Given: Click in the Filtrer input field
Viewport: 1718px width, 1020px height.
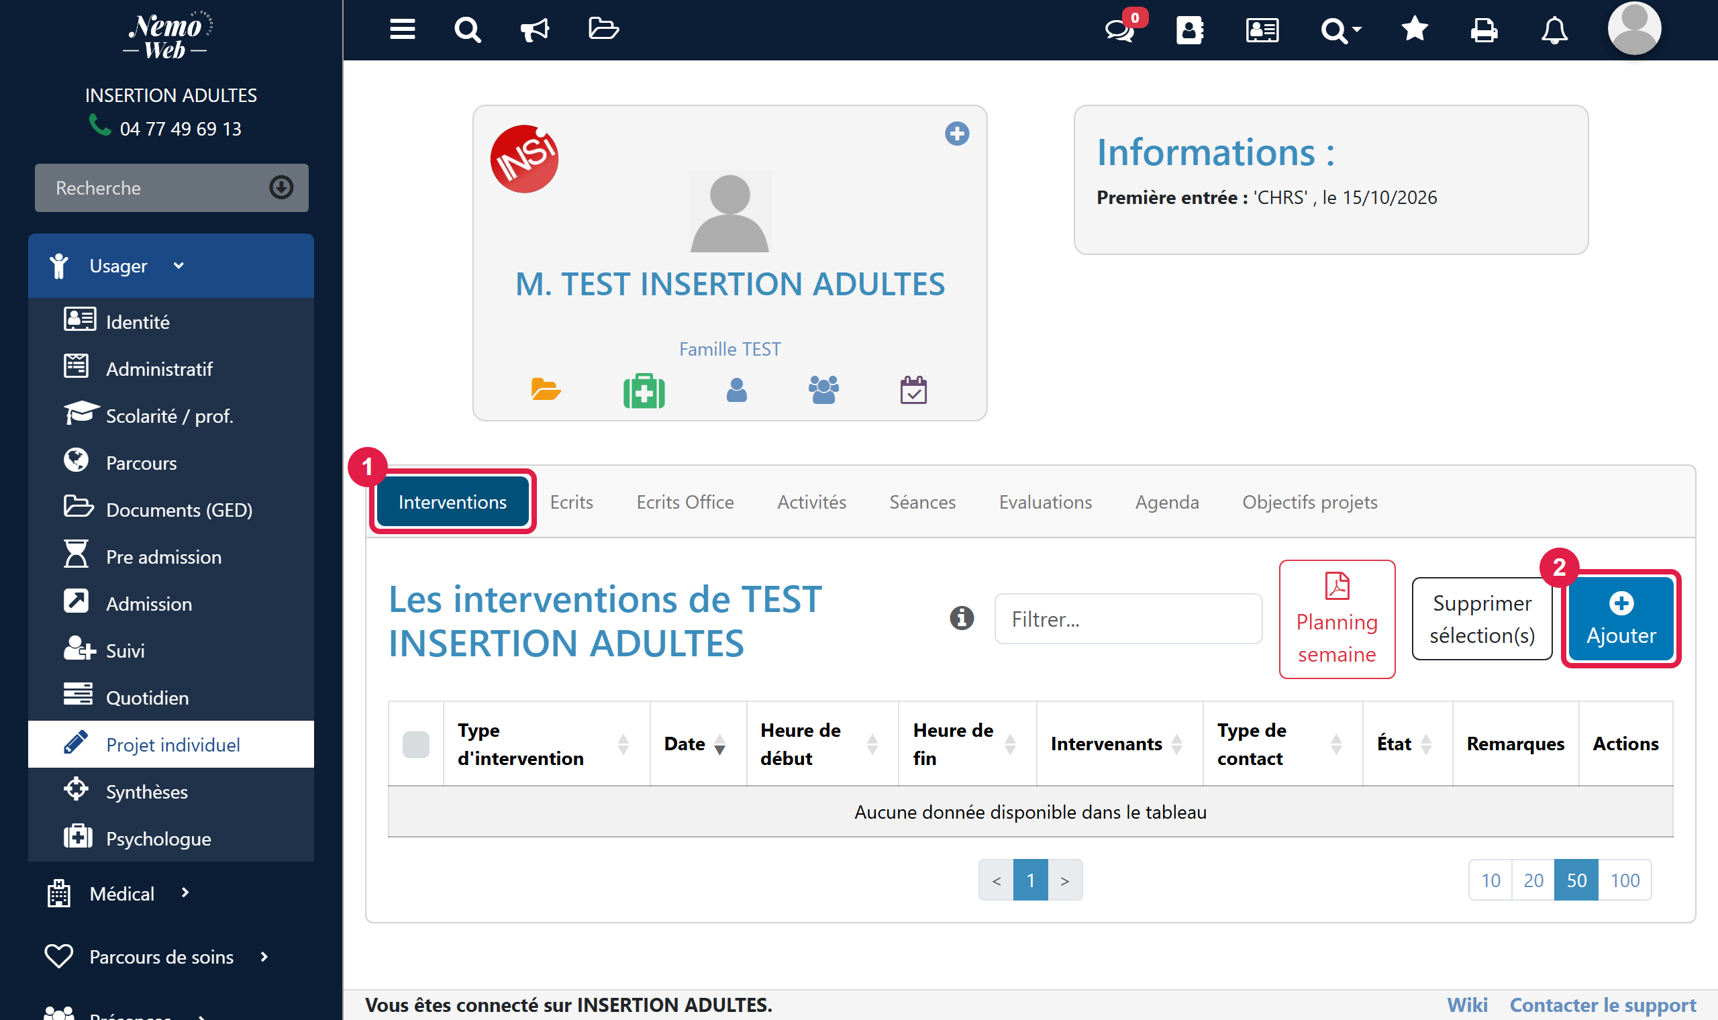Looking at the screenshot, I should click(1128, 619).
